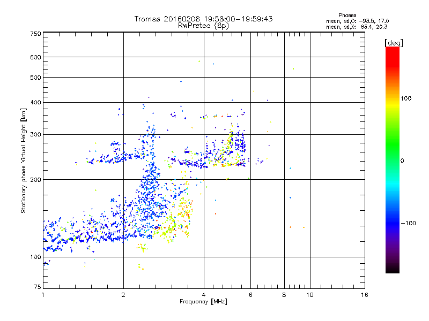Click the y-axis tick label '75'
Viewport: 429px width, 321px height.
[x=38, y=287]
